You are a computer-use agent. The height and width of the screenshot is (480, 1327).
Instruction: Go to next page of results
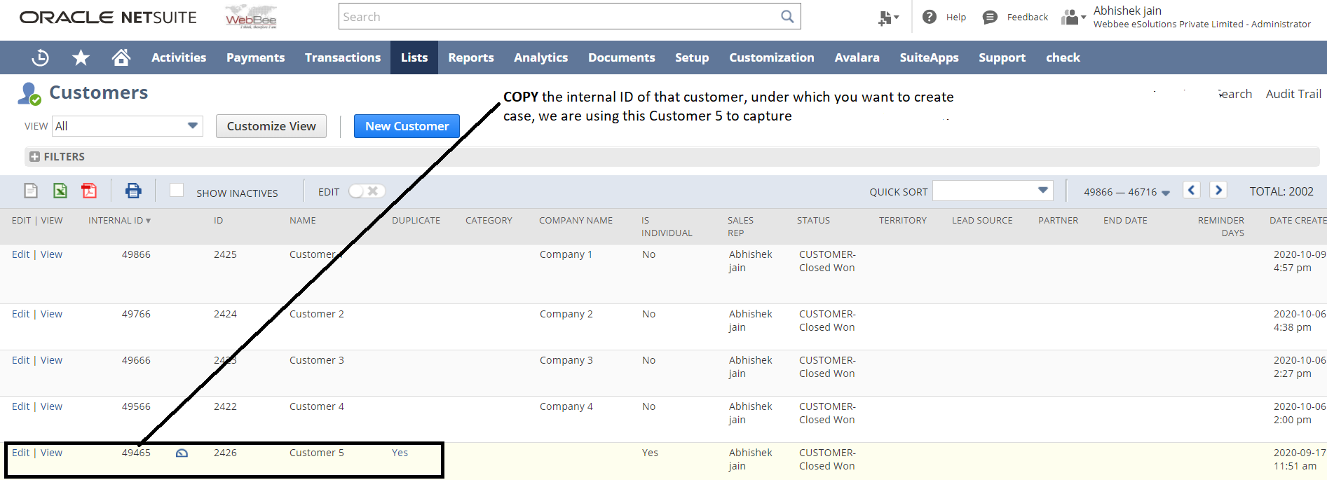(x=1218, y=190)
